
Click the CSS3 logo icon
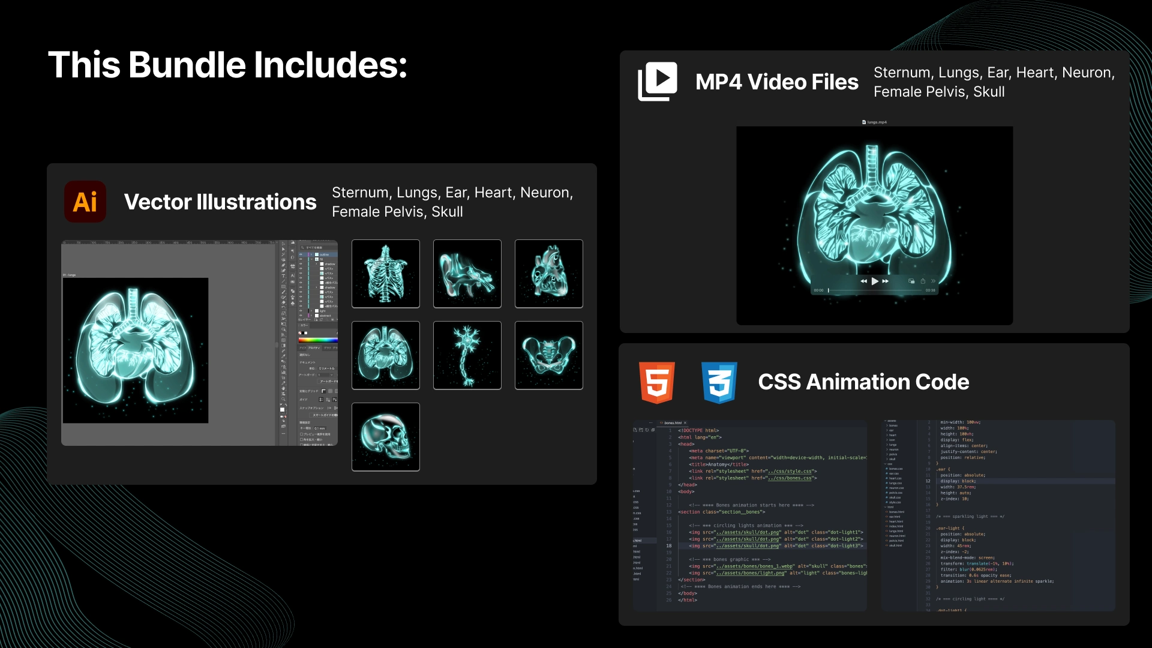click(719, 382)
